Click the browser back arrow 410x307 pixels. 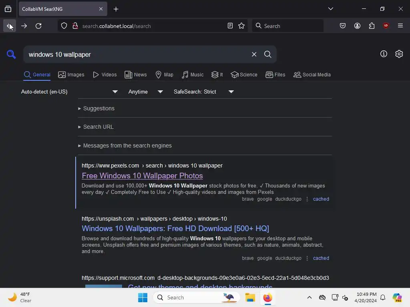coord(10,26)
